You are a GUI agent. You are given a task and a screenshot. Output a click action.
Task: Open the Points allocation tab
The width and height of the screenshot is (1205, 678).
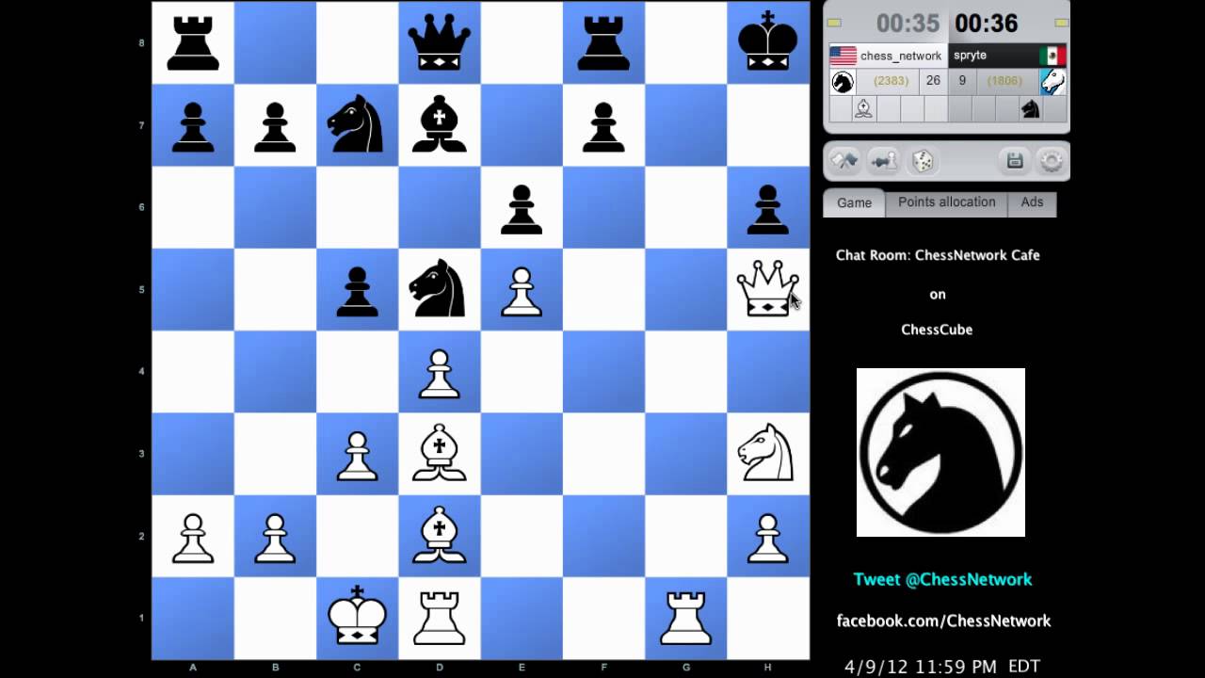946,203
